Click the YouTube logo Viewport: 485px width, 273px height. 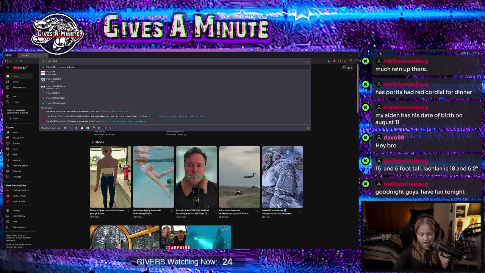tap(20, 68)
